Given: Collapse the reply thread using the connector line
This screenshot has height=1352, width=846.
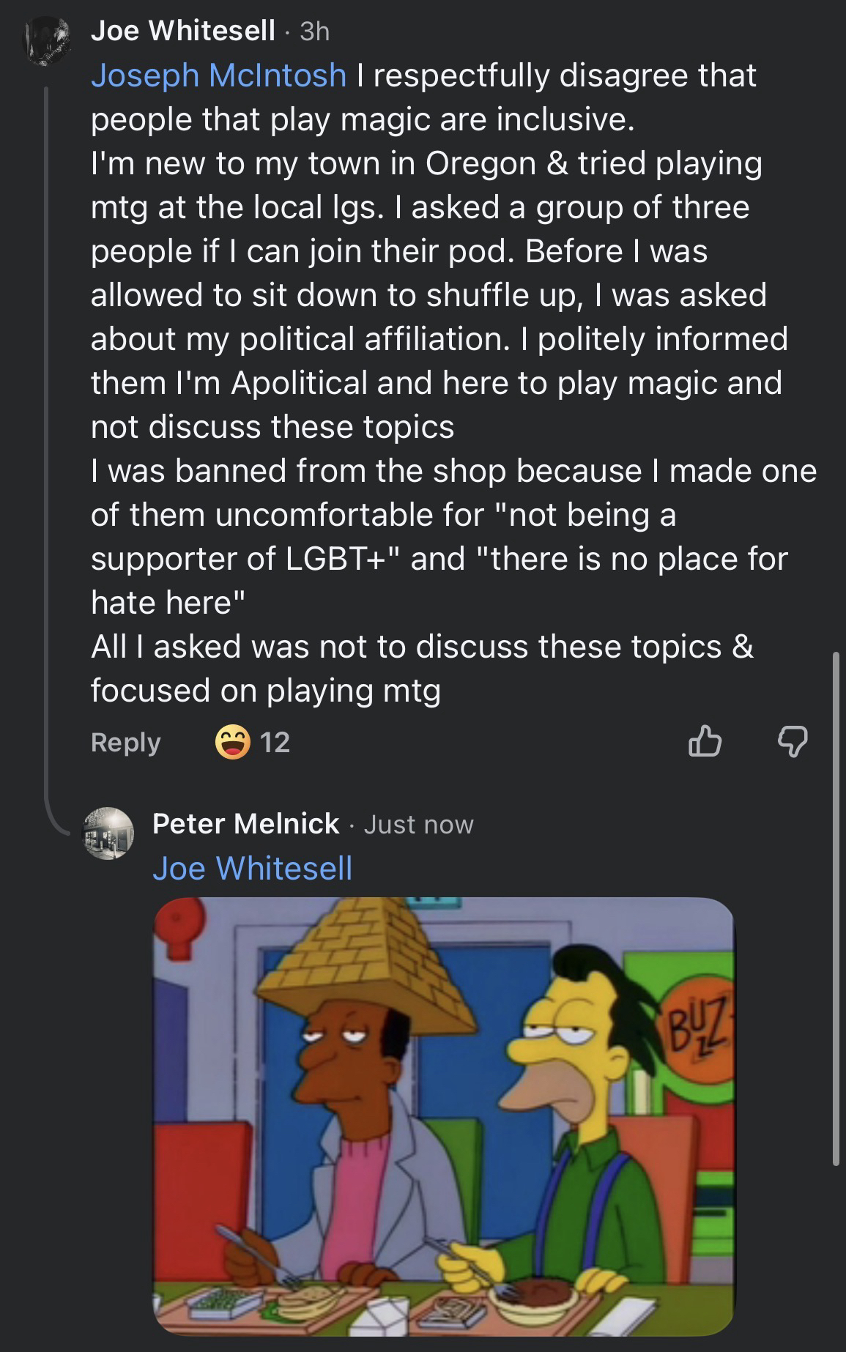Looking at the screenshot, I should 48,439.
